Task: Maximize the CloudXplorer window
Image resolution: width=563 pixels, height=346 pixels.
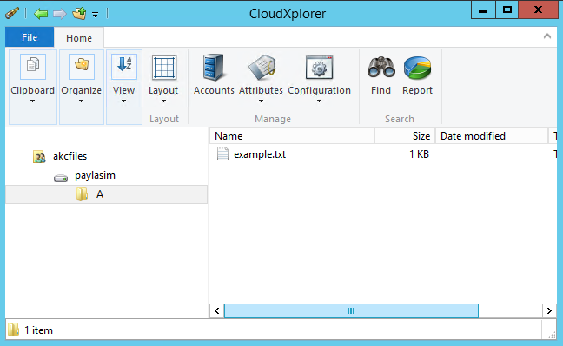Action: click(507, 10)
